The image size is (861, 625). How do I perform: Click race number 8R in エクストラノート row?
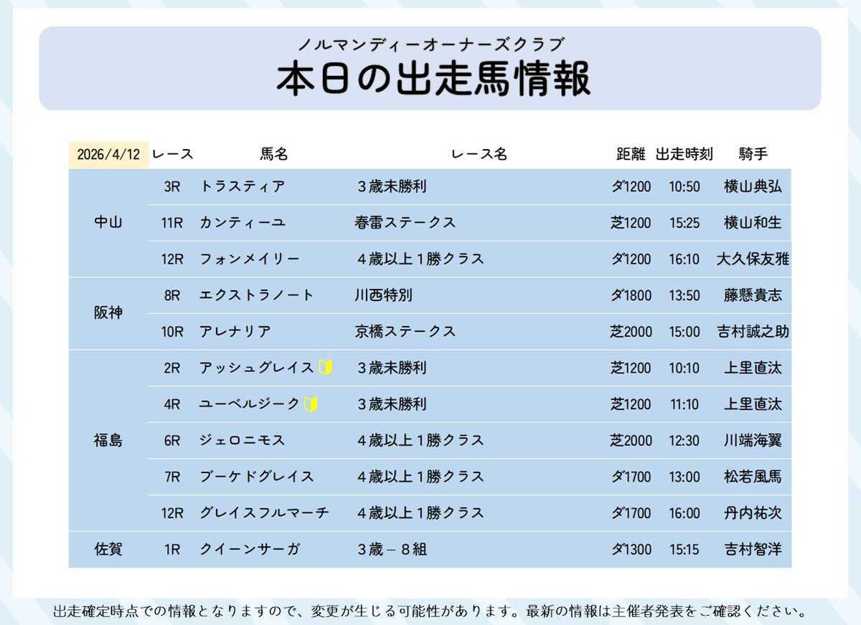[172, 295]
